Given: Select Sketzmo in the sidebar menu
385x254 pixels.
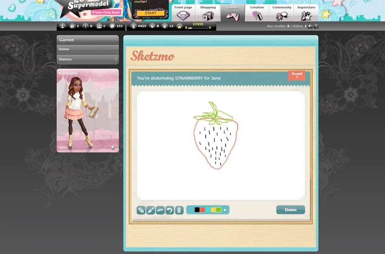Looking at the screenshot, I should [x=88, y=59].
